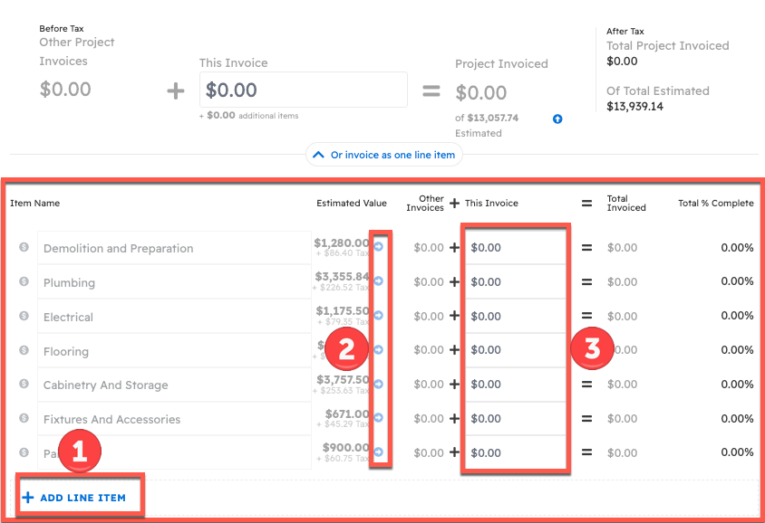The width and height of the screenshot is (765, 523).
Task: Select the Cabinetry And Storage item name field
Action: click(174, 385)
